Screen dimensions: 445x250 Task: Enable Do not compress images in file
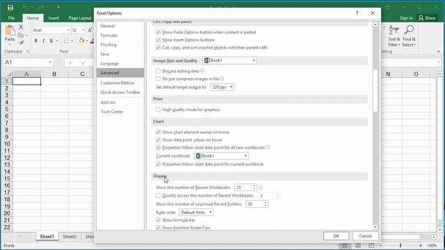pyautogui.click(x=158, y=78)
